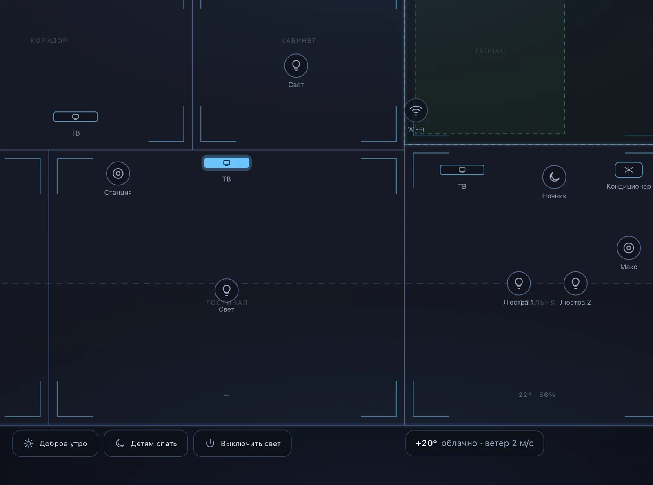Toggle the bedroom ТВ device
The width and height of the screenshot is (653, 485).
coord(462,170)
